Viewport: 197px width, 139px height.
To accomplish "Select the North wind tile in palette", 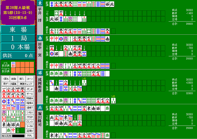I will point(18,125).
